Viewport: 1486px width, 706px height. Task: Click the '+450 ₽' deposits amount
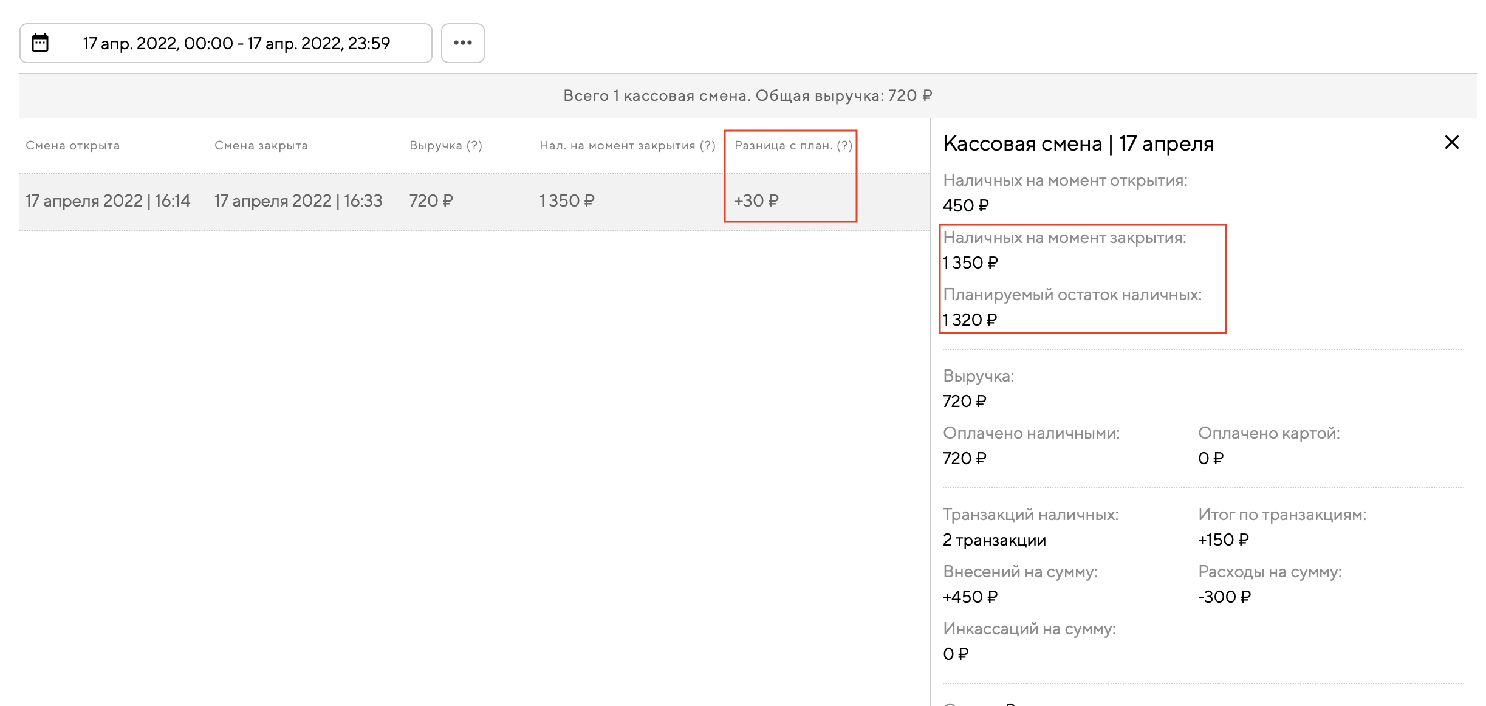[970, 597]
